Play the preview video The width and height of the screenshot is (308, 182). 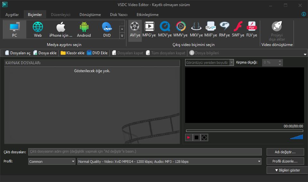pos(189,137)
